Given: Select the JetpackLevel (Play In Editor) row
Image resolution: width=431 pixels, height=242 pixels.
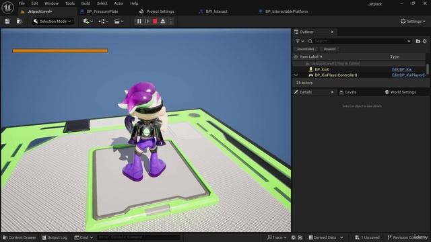Looking at the screenshot, I should (359, 63).
